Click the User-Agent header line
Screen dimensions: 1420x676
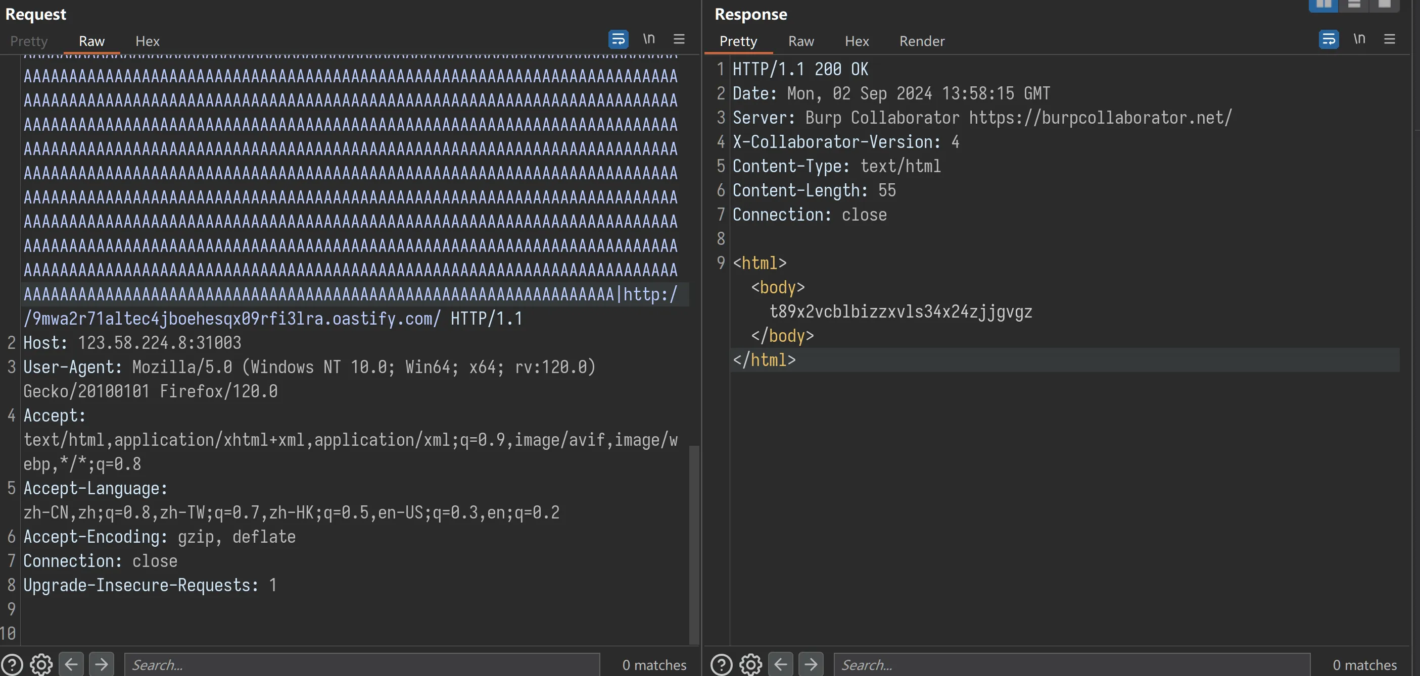(309, 379)
